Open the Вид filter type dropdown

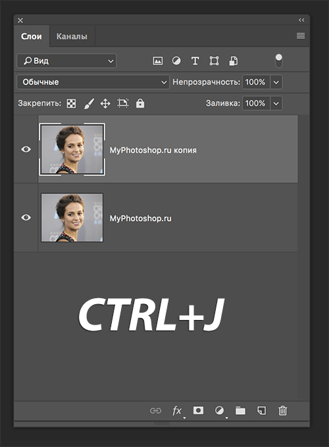[66, 61]
